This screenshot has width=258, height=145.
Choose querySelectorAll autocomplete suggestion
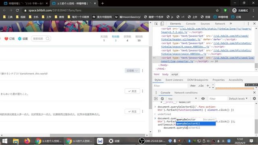click(196, 124)
